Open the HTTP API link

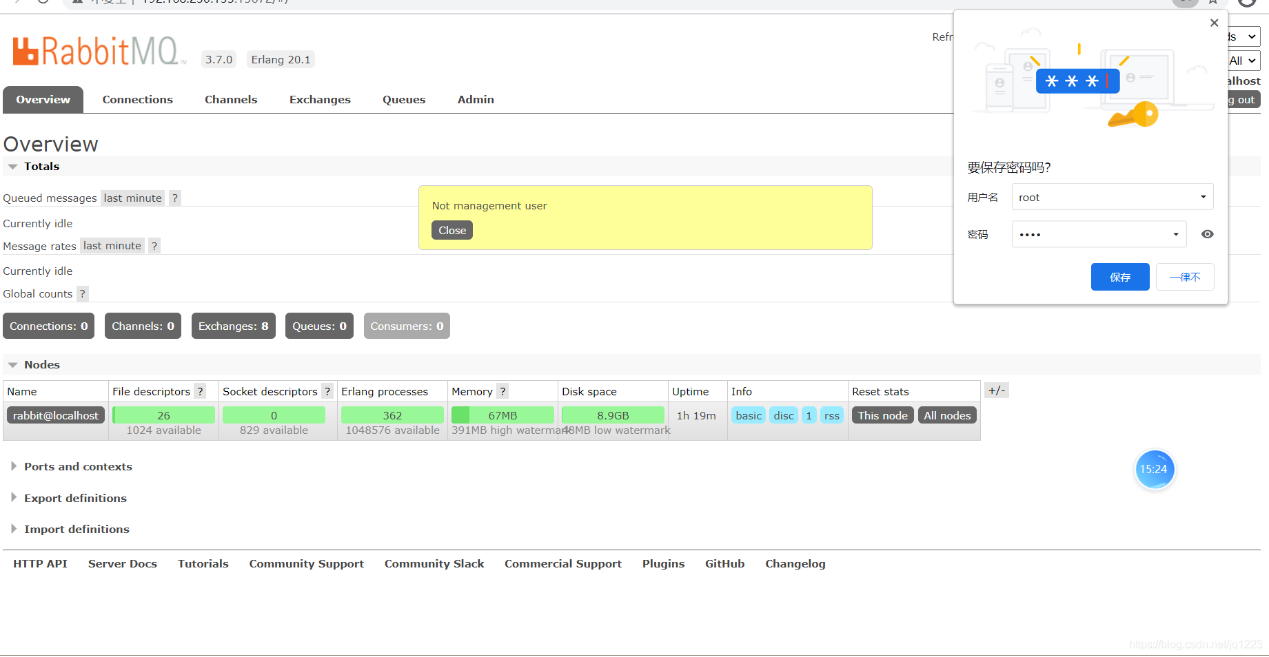click(x=41, y=563)
